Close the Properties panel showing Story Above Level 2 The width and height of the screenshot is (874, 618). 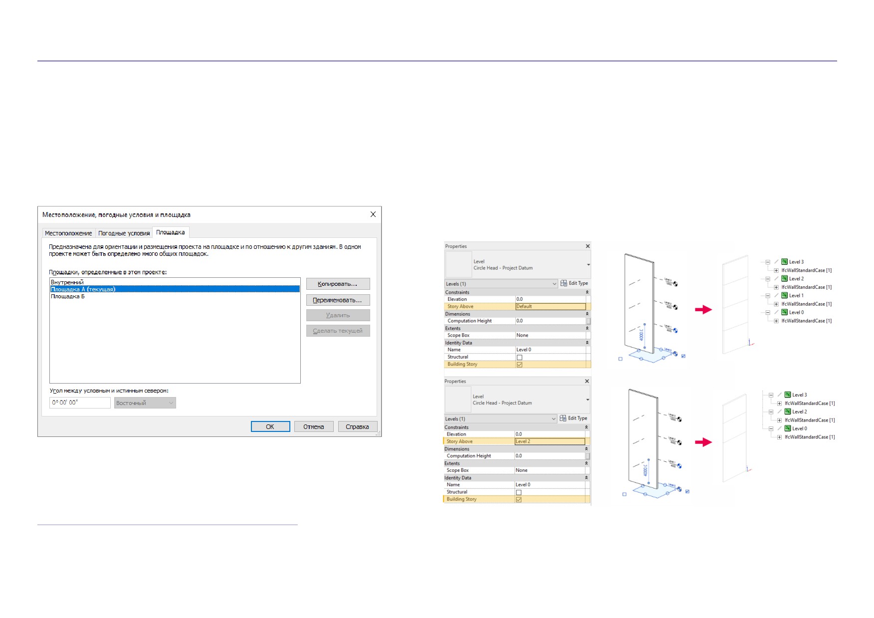[587, 382]
